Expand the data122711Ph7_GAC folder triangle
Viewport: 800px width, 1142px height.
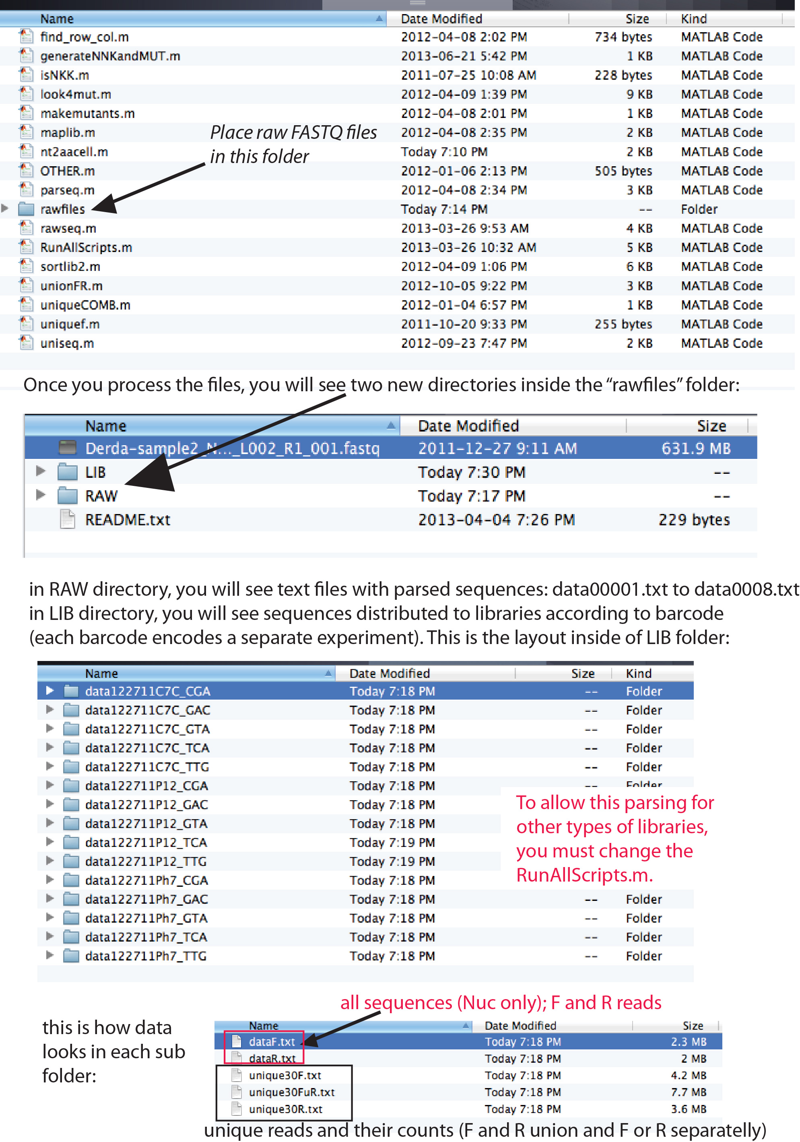coord(50,898)
